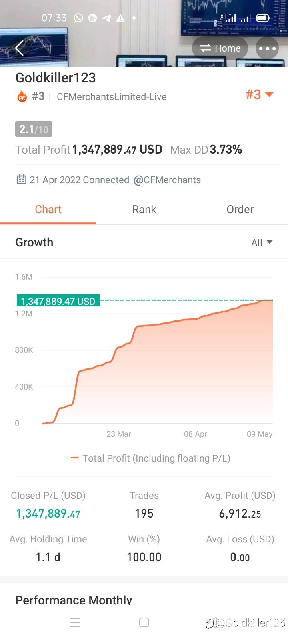Open the All time-range dropdown
Screen dimensions: 288x640
coord(262,242)
